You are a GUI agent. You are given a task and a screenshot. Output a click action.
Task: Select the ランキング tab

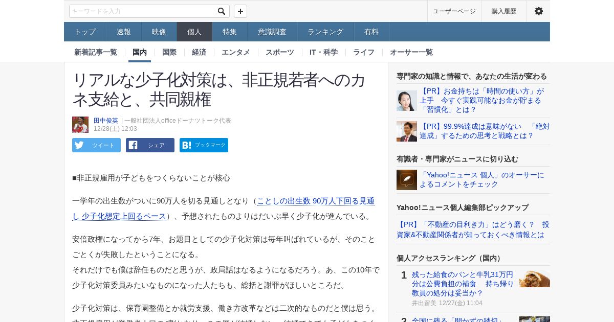(x=325, y=32)
